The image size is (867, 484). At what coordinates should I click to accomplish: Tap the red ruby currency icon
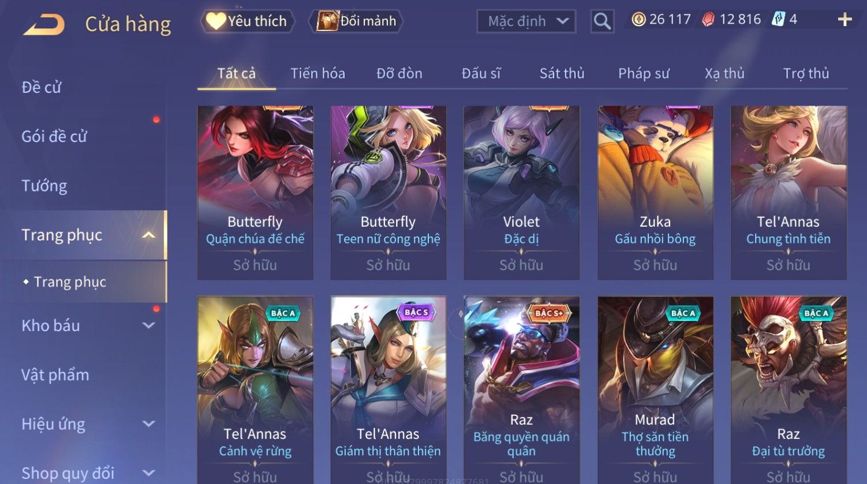pyautogui.click(x=708, y=20)
